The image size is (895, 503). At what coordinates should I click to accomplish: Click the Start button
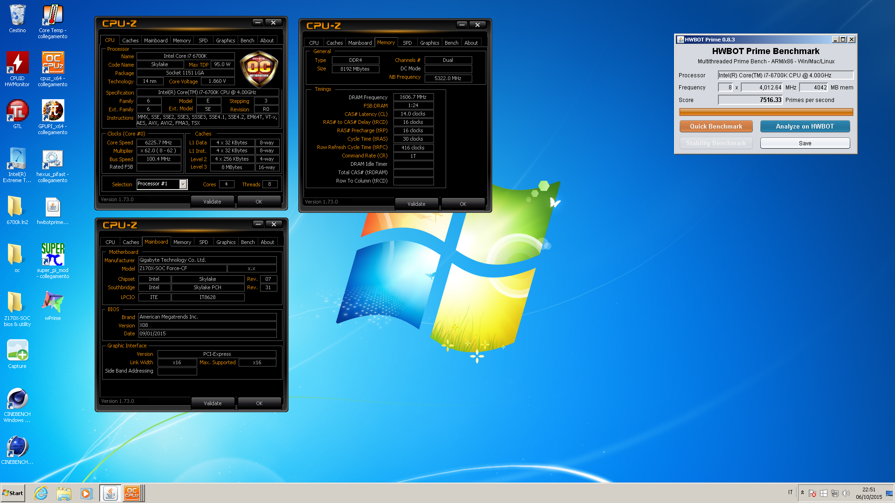tap(13, 493)
